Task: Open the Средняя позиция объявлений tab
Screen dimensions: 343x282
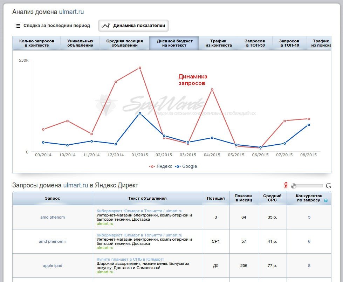Action: pyautogui.click(x=124, y=43)
